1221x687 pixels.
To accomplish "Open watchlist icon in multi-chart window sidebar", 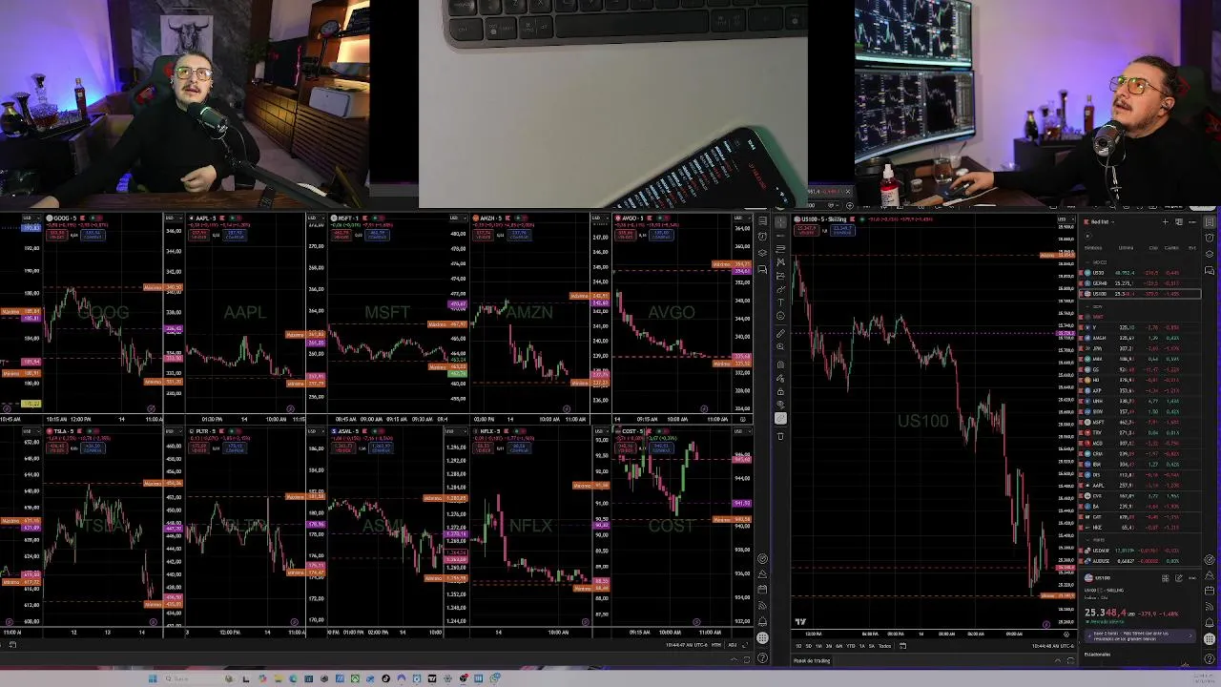I will point(762,220).
